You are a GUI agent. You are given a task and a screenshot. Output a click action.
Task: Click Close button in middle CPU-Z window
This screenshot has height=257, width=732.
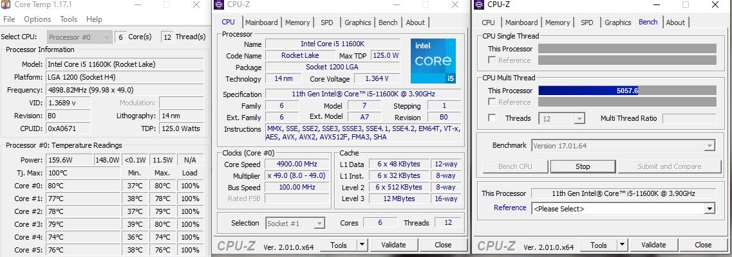[443, 245]
